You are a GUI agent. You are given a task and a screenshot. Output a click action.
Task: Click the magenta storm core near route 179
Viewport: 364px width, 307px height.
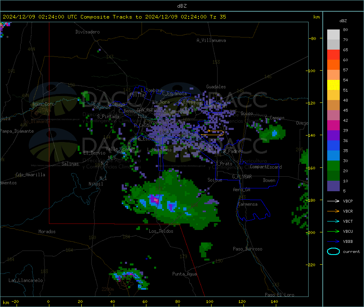click(155, 200)
